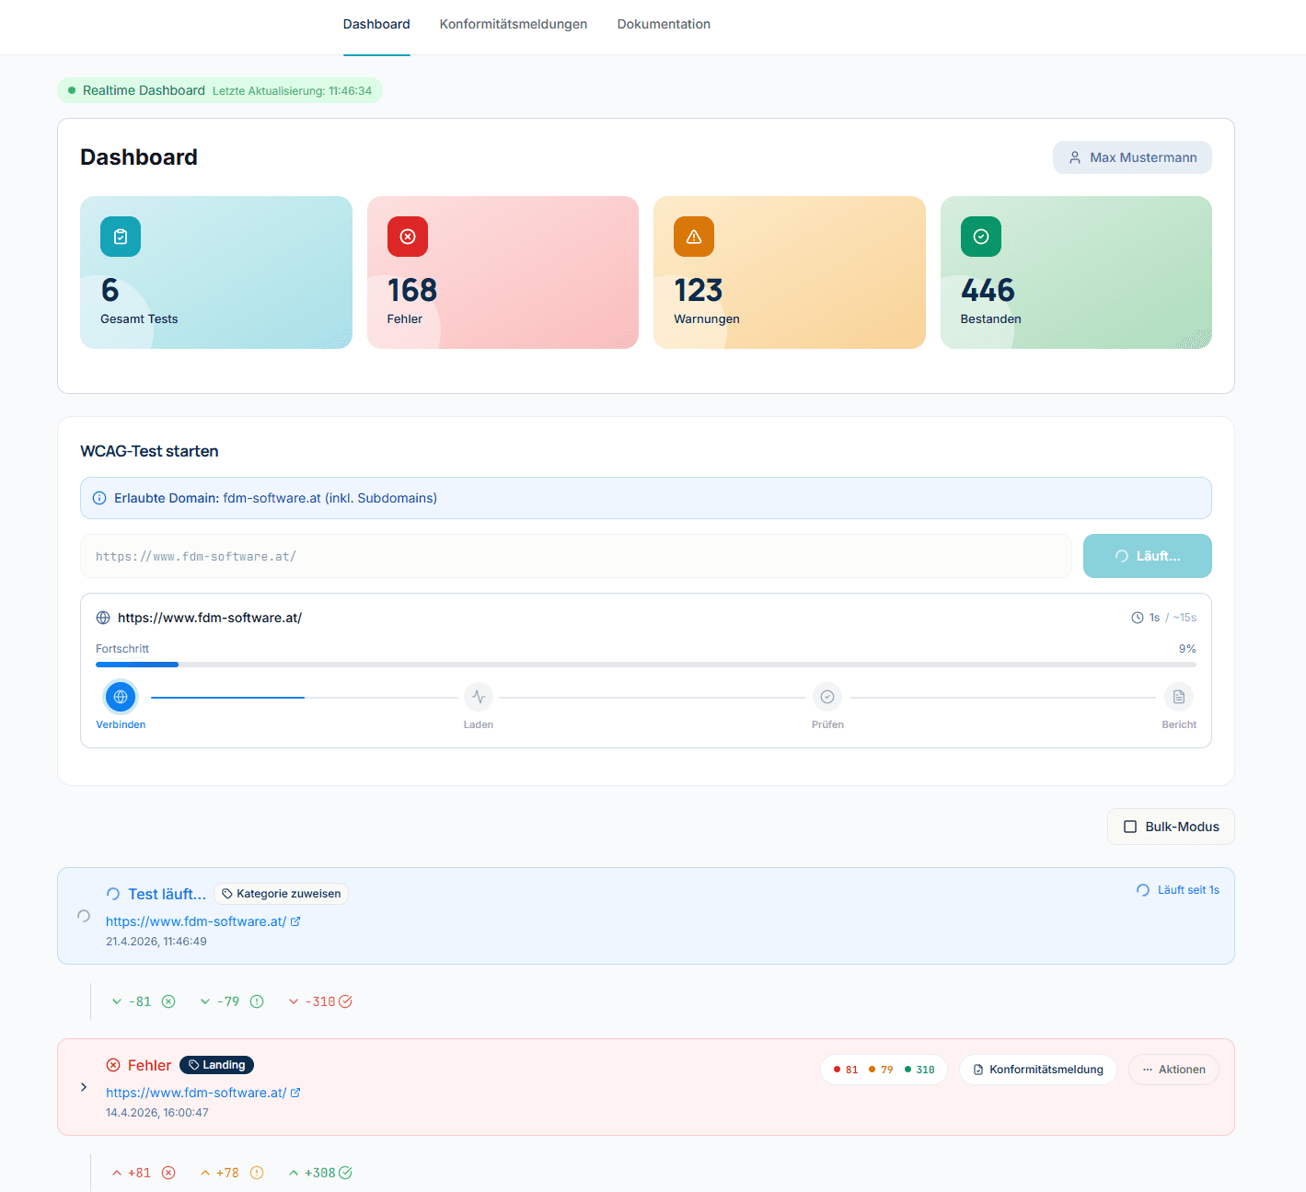This screenshot has width=1306, height=1192.
Task: Click the warning triangle icon on Warnungen card
Action: tap(694, 237)
